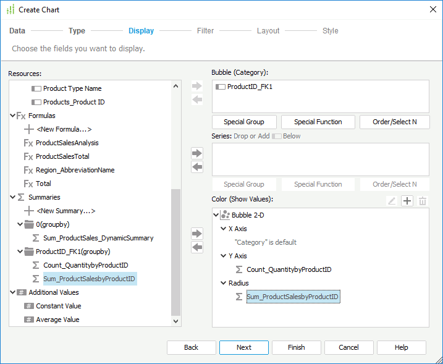The height and width of the screenshot is (364, 443).
Task: Select the 0(groupby) folder icon
Action: coord(28,224)
